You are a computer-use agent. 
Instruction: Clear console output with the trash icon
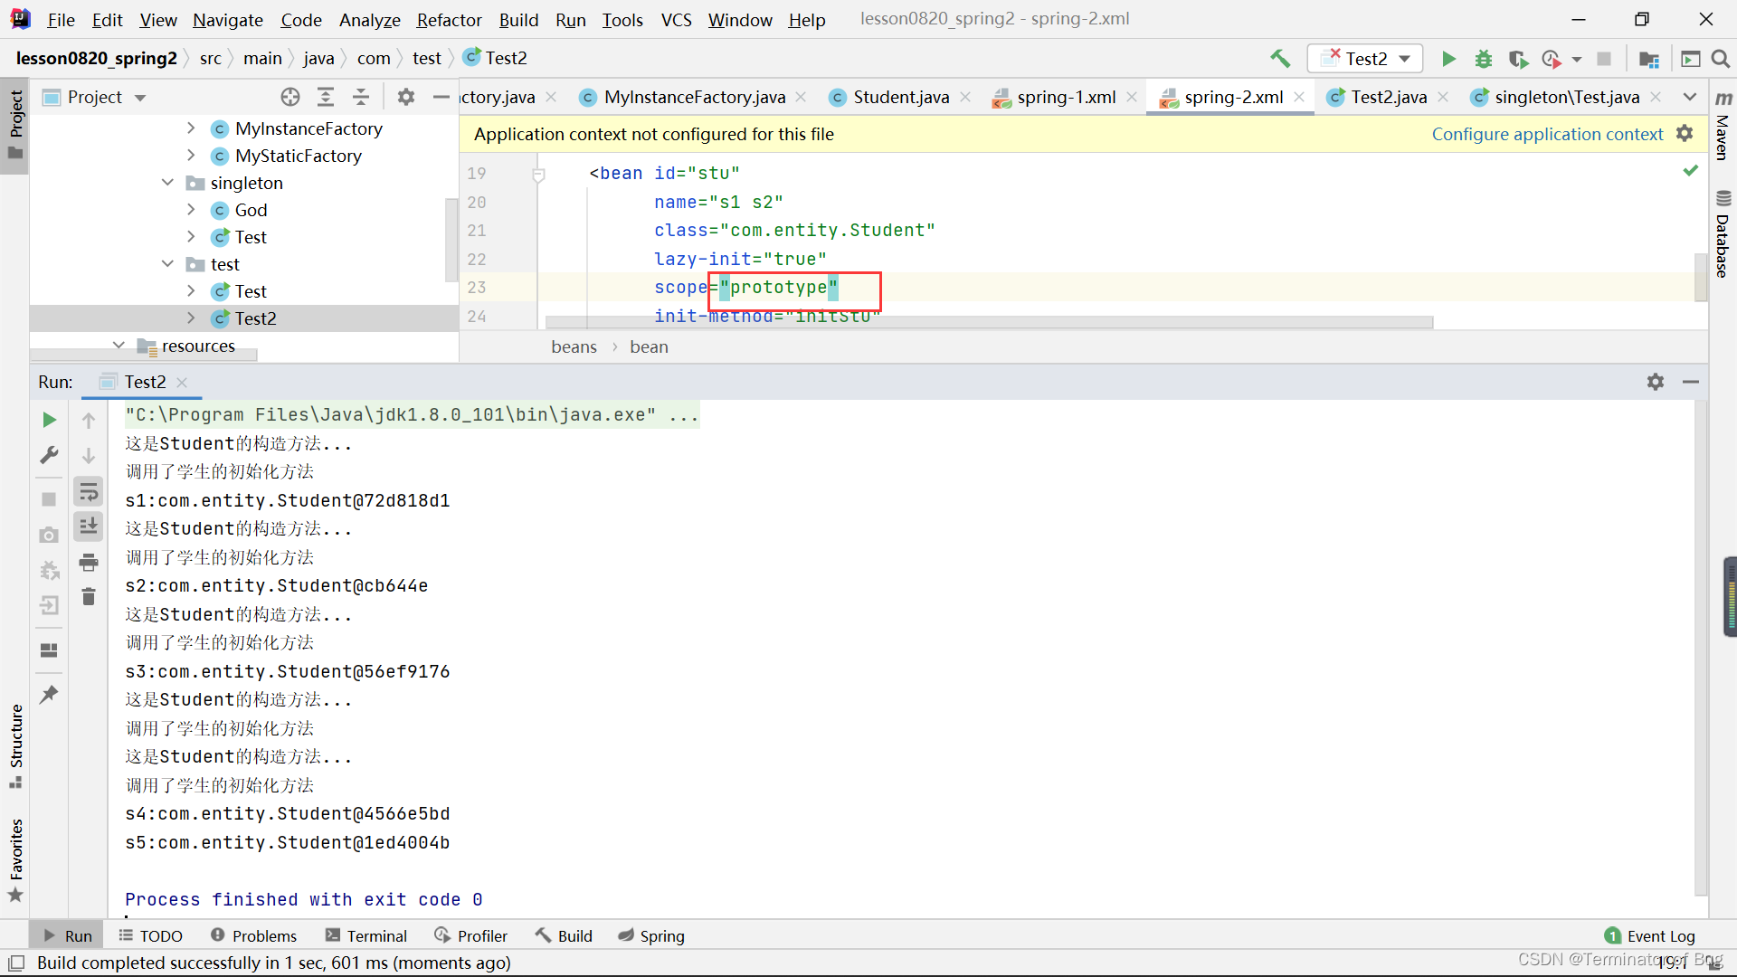[89, 597]
